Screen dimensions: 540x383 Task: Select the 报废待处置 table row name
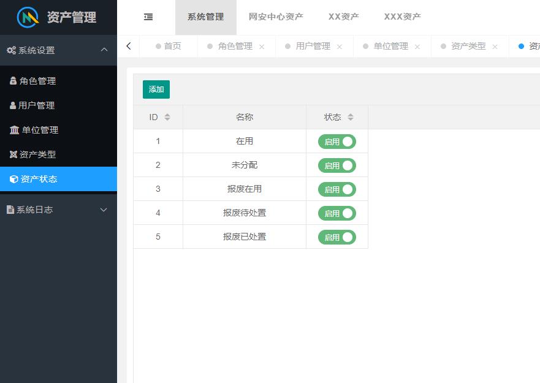[x=245, y=213]
